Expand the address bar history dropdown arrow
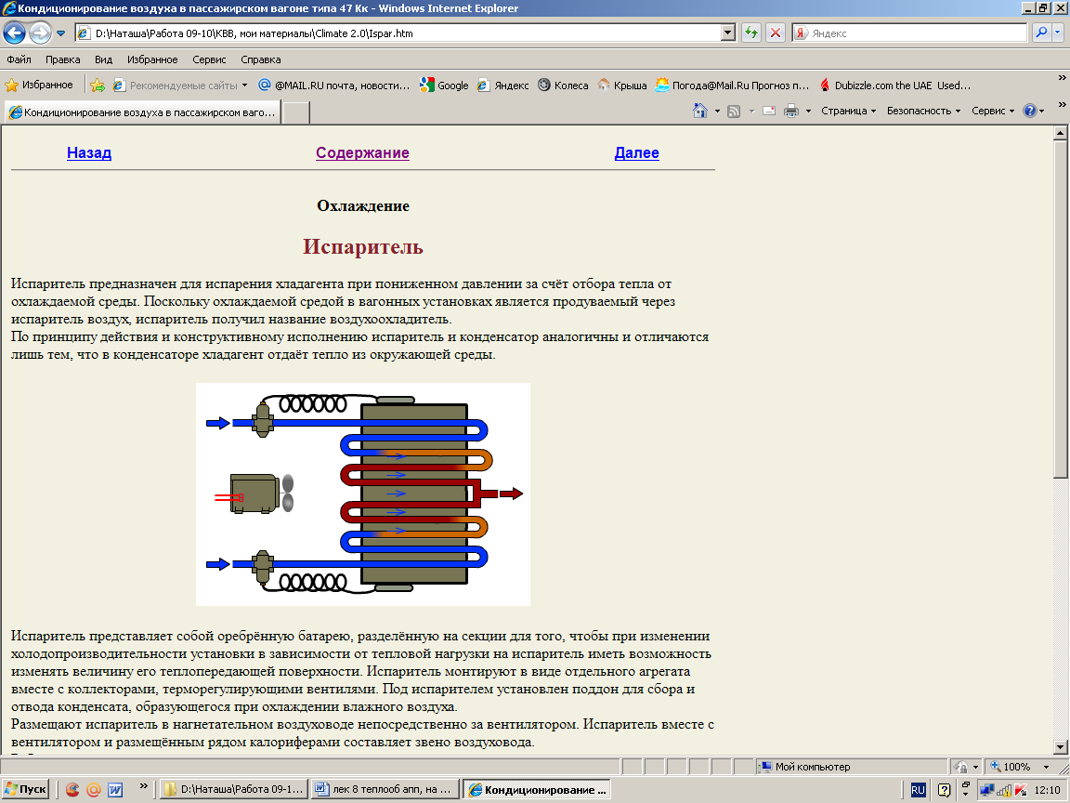 click(x=728, y=33)
